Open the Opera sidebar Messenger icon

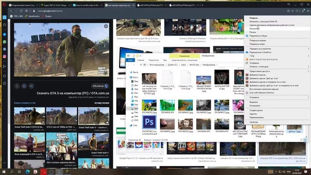[x=4, y=35]
